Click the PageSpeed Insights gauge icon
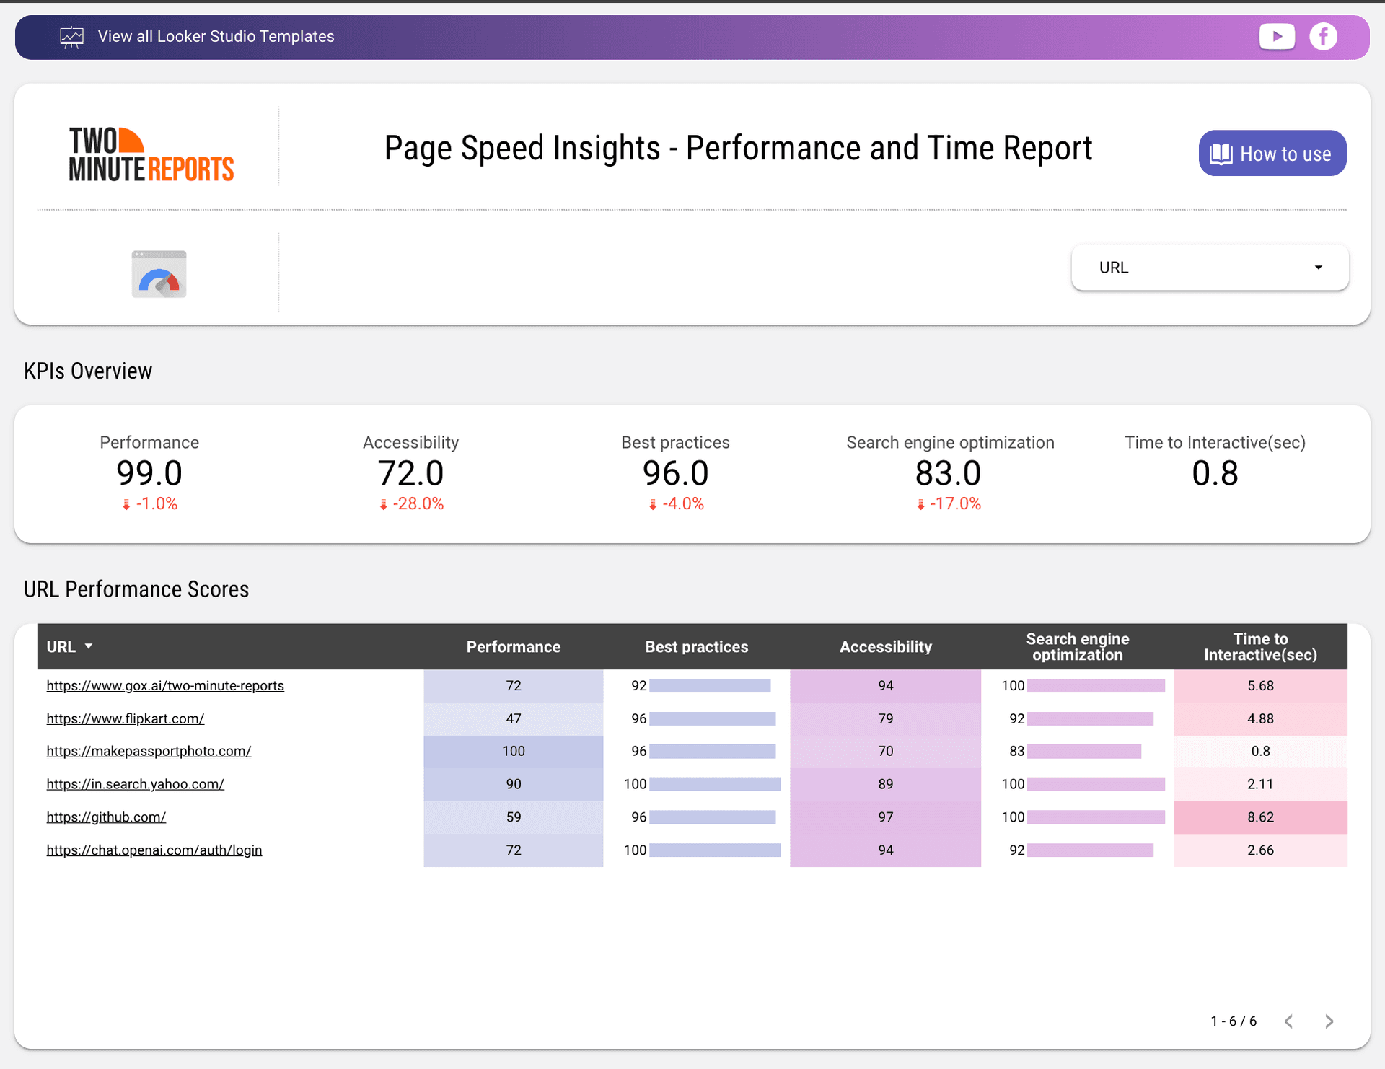This screenshot has height=1069, width=1385. (159, 274)
